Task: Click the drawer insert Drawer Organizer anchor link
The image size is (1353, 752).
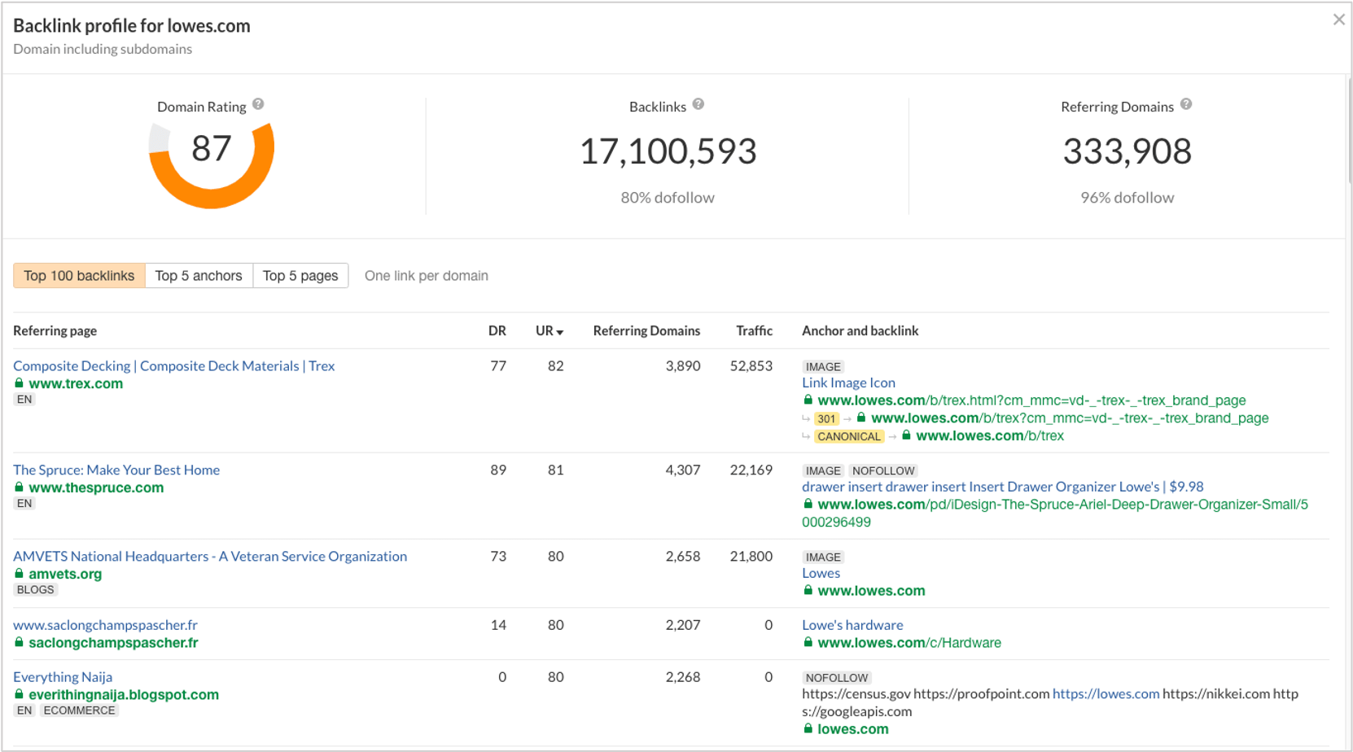Action: (x=1002, y=487)
